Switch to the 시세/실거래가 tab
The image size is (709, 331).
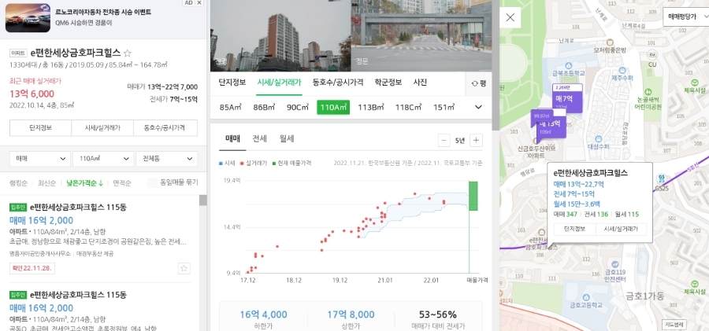(279, 83)
